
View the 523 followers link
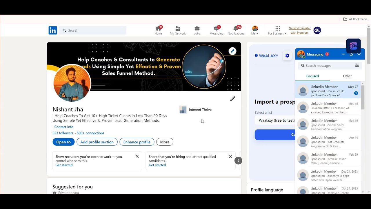63,133
